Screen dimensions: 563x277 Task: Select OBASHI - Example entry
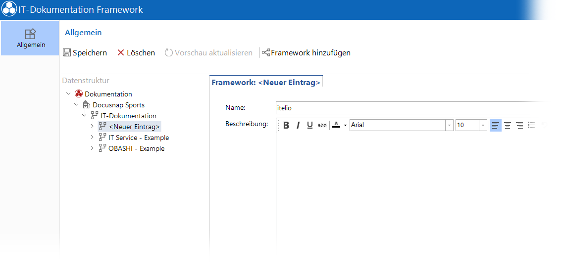pos(137,148)
